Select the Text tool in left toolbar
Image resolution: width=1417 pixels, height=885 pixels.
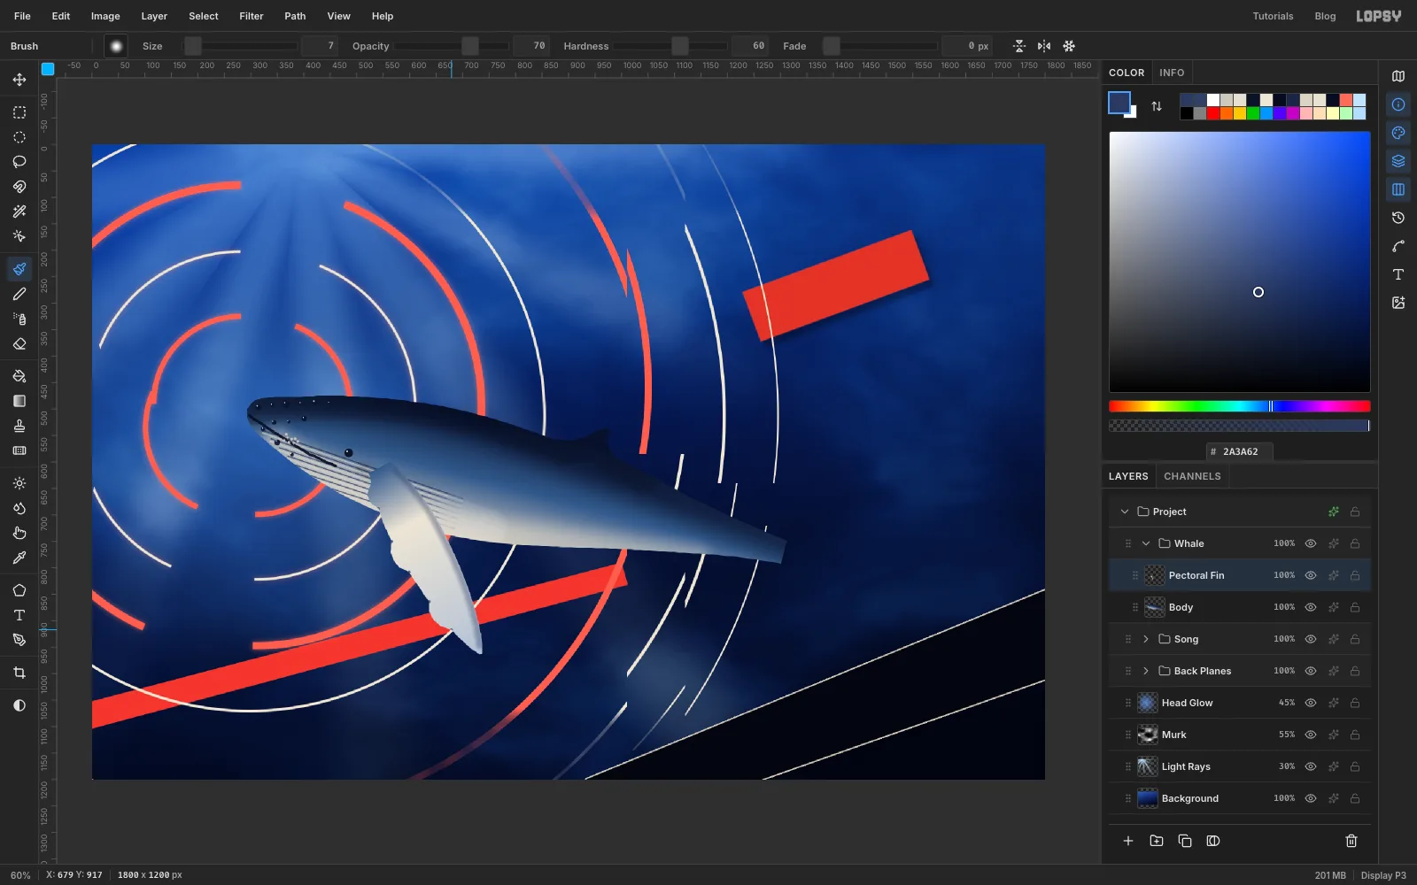coord(19,615)
